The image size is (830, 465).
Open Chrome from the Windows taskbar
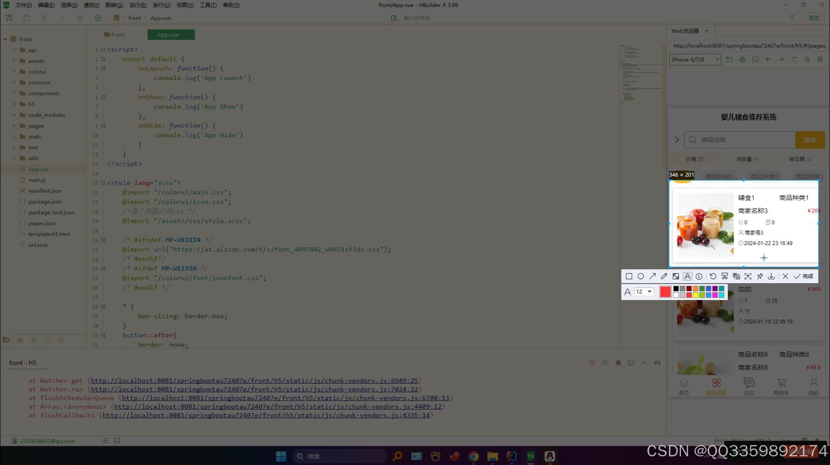point(473,456)
